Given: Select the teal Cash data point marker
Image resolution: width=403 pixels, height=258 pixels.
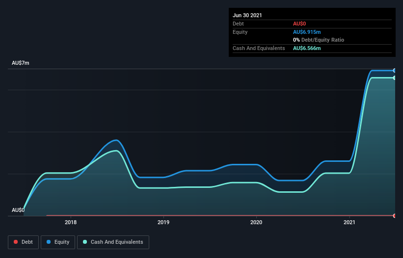Looking at the screenshot, I should click(395, 78).
